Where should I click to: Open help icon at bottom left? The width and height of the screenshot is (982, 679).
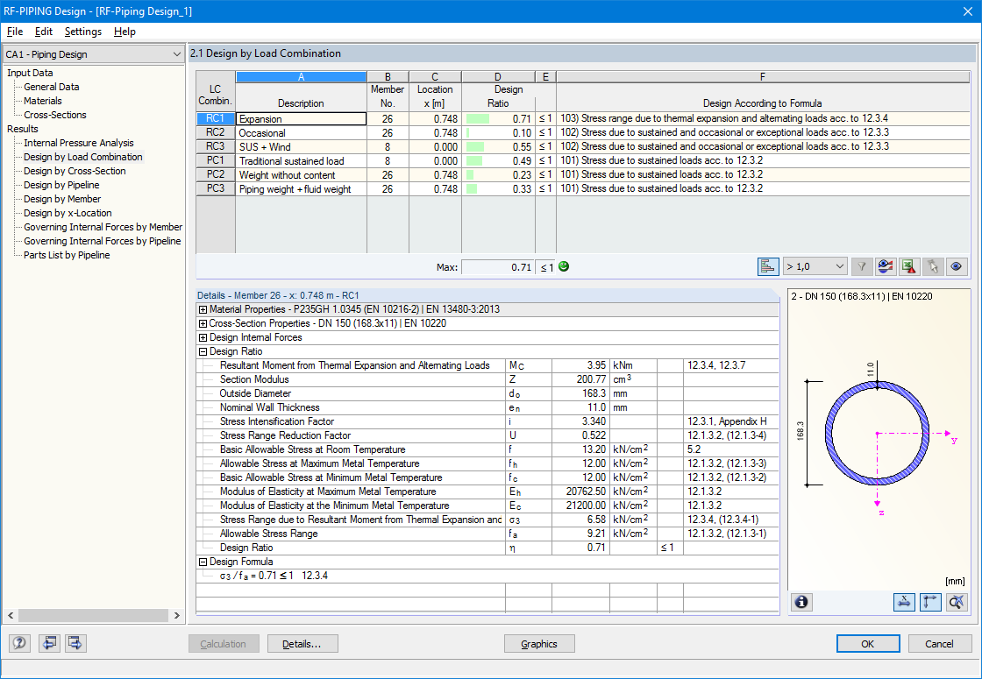point(19,643)
